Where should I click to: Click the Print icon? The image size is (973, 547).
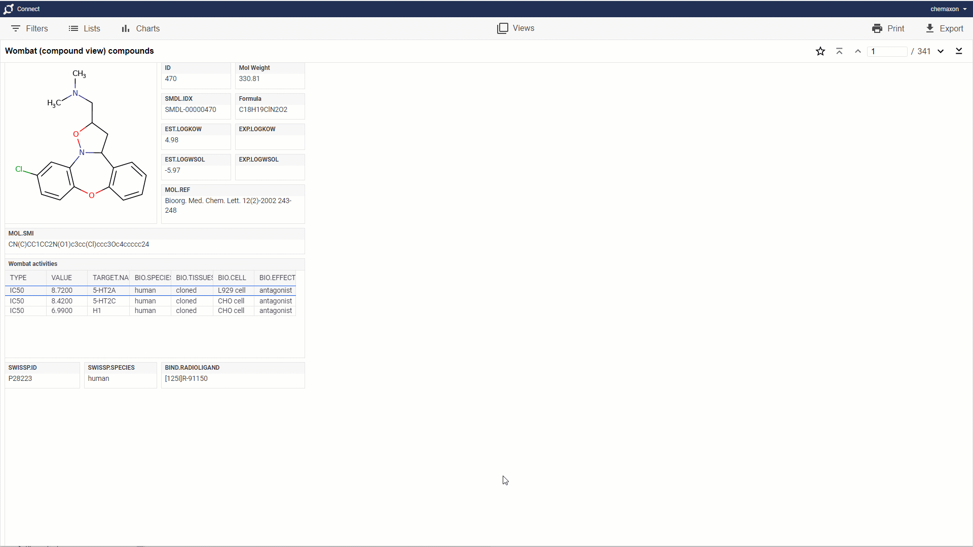pos(877,28)
